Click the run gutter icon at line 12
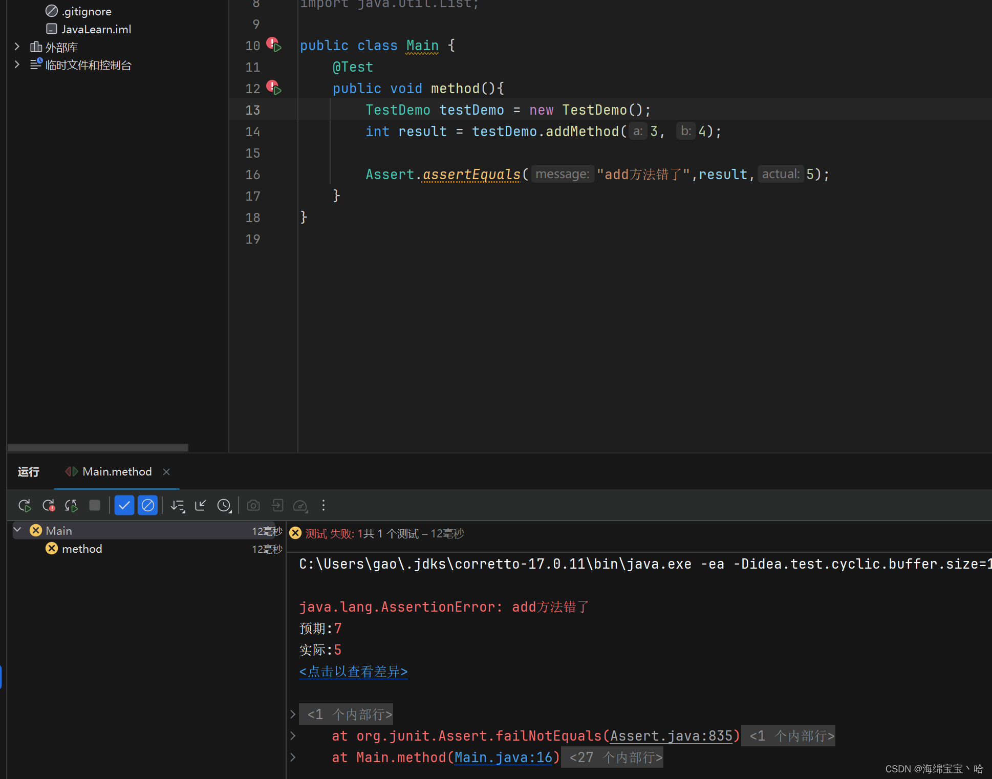This screenshot has width=992, height=779. [x=274, y=88]
